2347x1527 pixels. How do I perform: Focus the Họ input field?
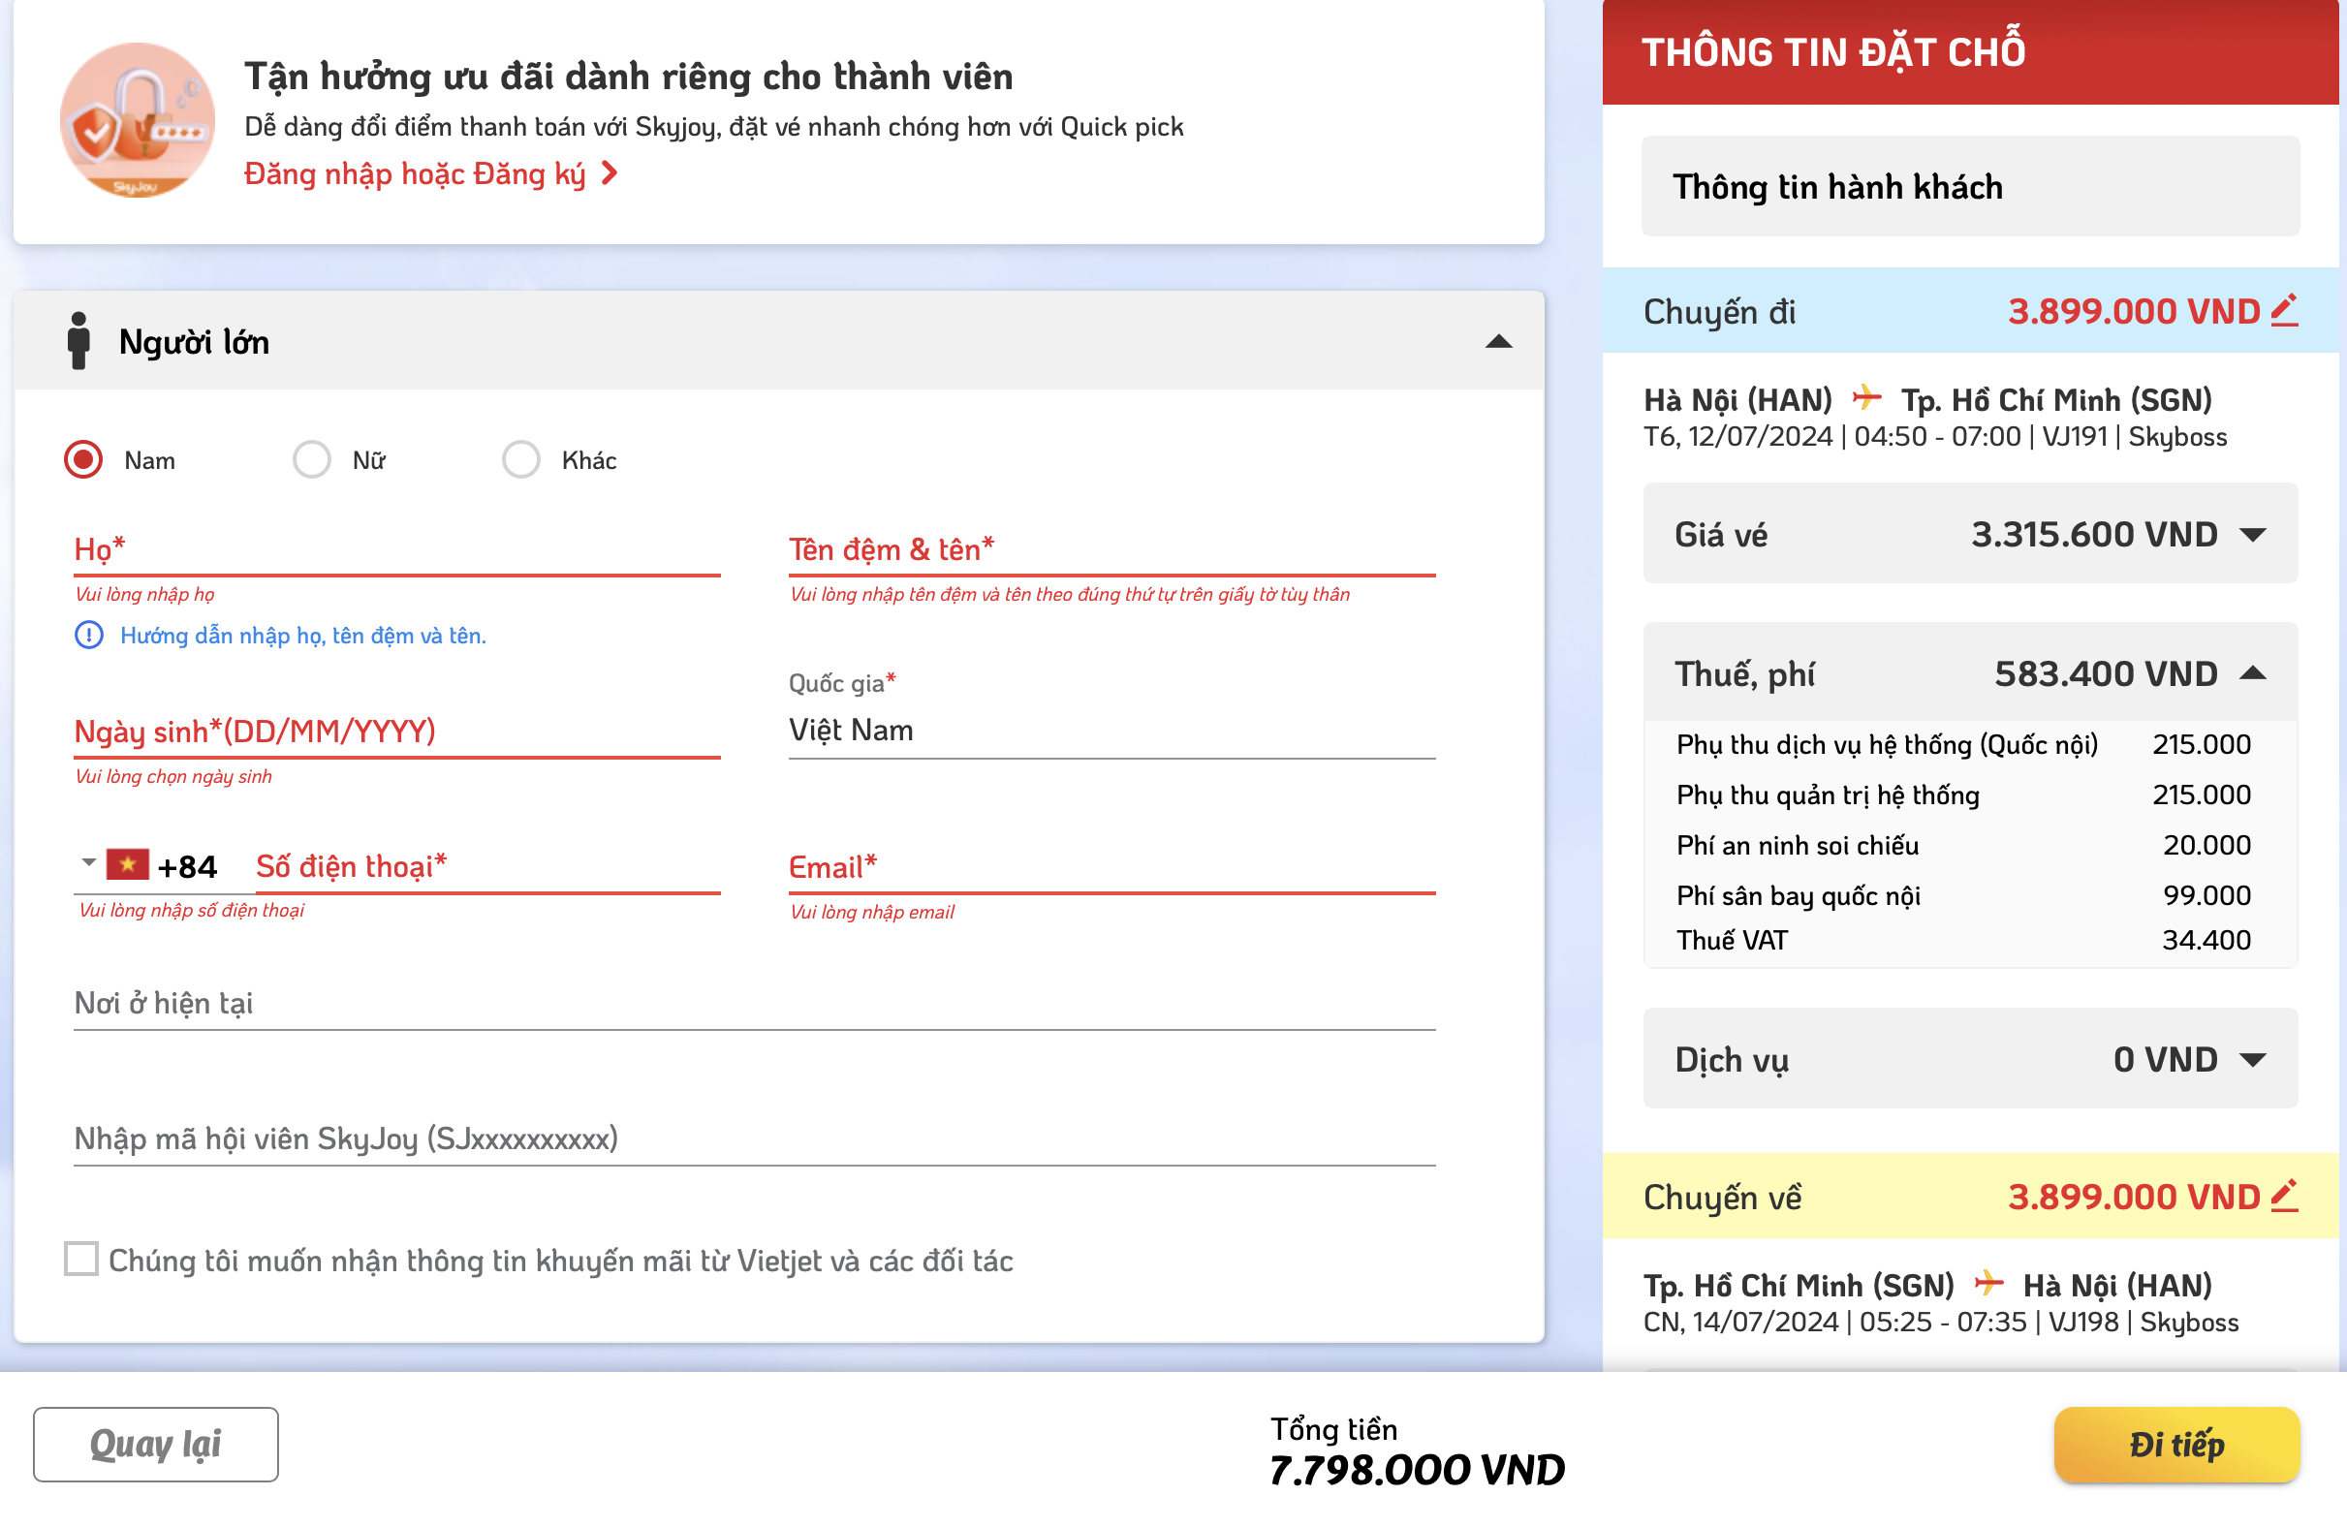[397, 551]
